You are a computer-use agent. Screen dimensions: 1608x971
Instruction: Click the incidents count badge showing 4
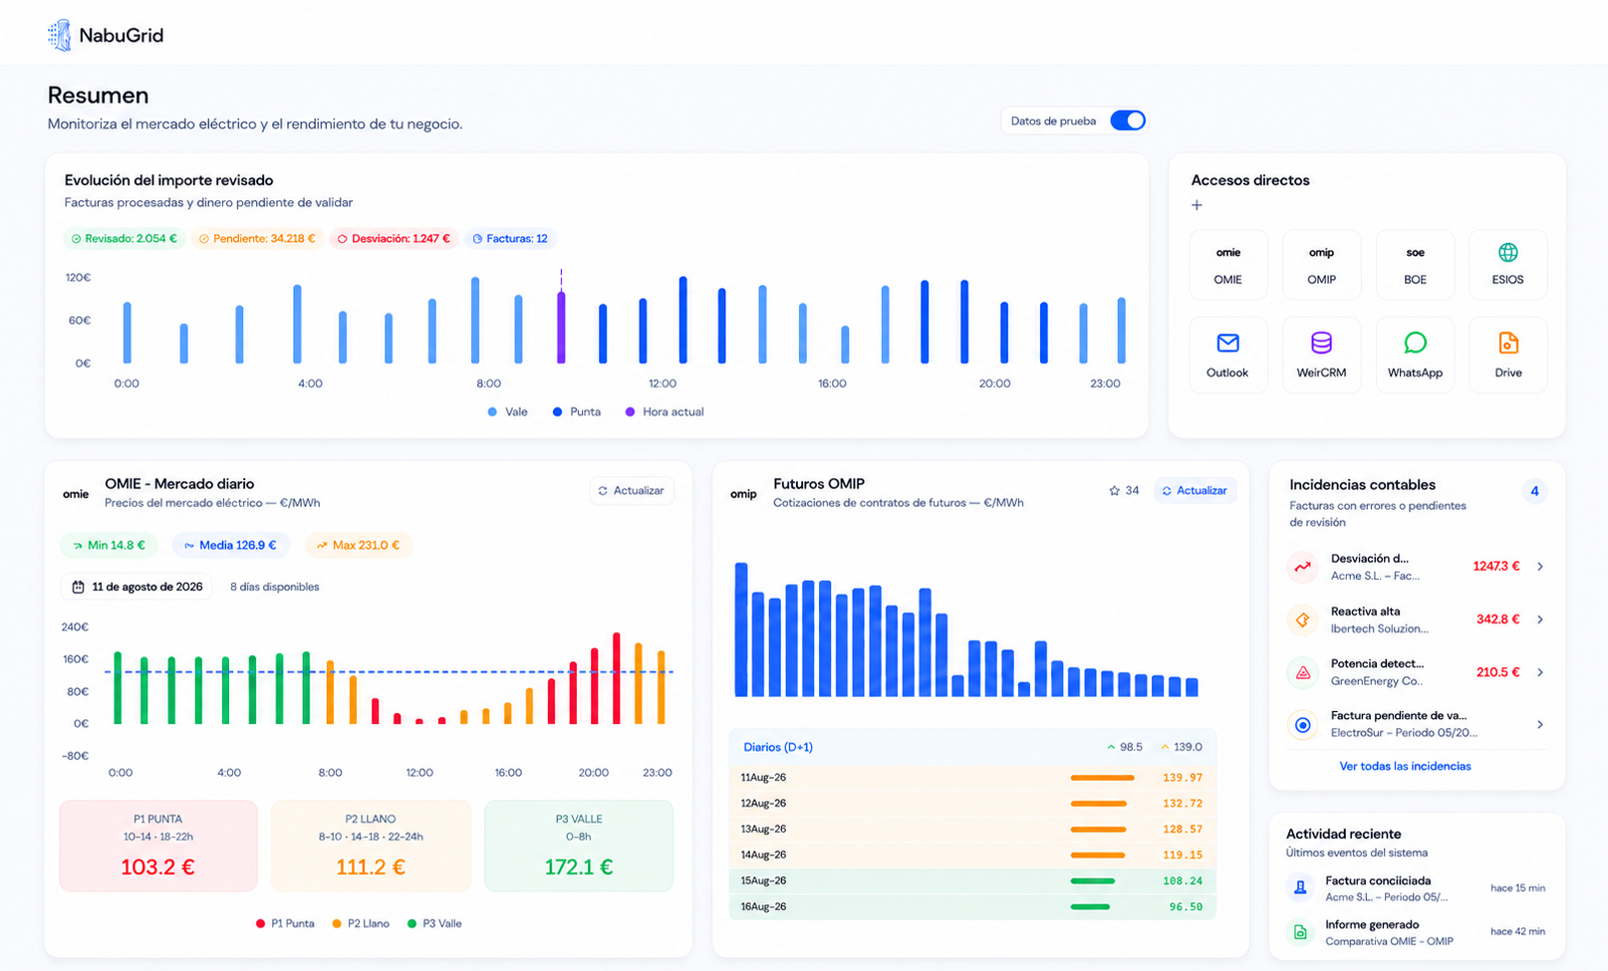1534,491
